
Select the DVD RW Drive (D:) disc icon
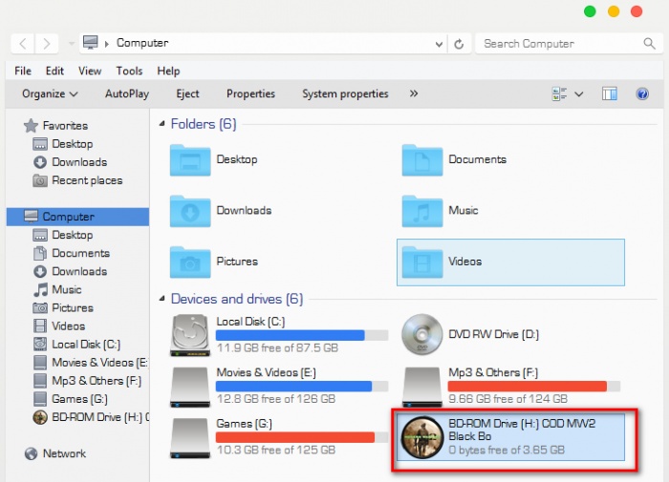click(422, 335)
